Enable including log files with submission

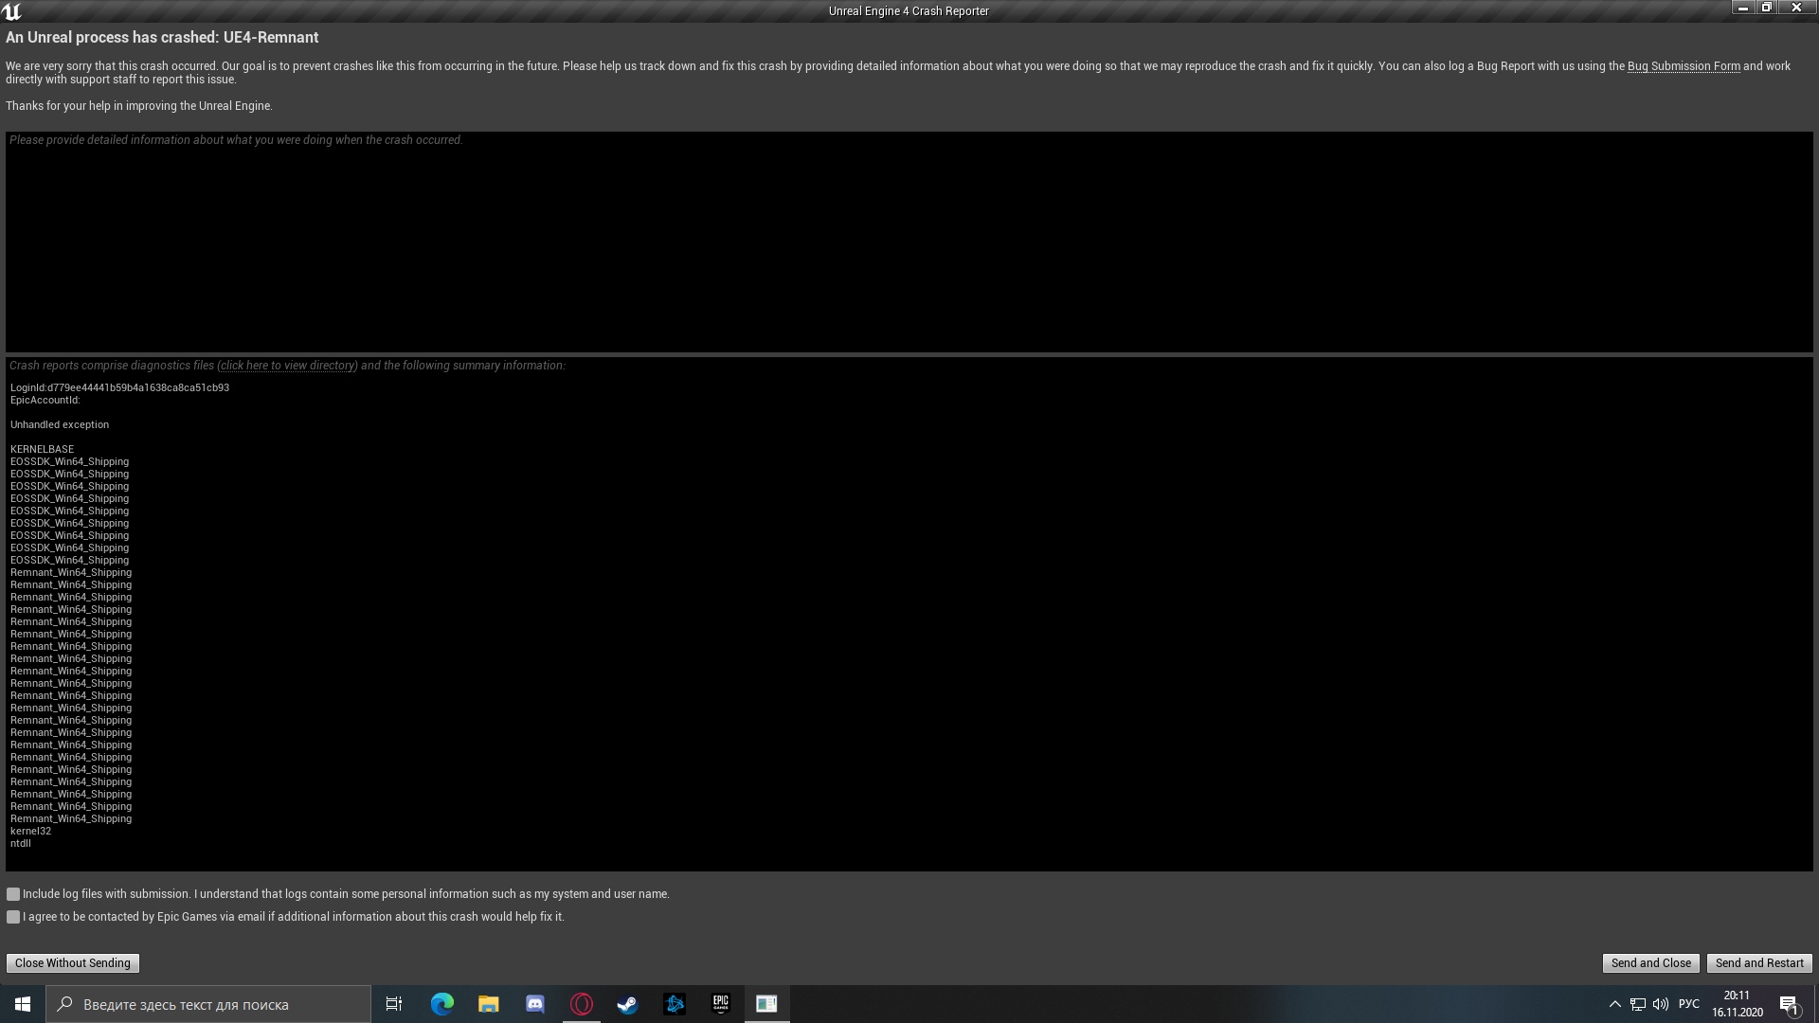click(13, 894)
